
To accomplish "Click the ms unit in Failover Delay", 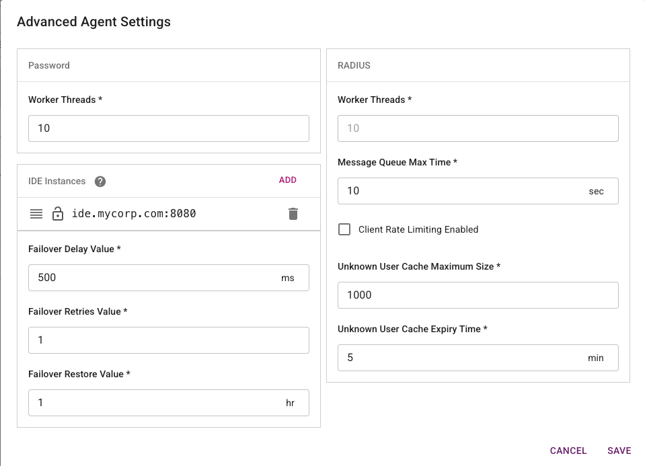I will click(288, 278).
